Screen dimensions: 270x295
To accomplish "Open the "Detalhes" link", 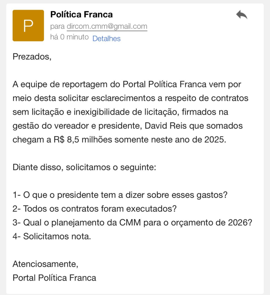I will coord(107,39).
